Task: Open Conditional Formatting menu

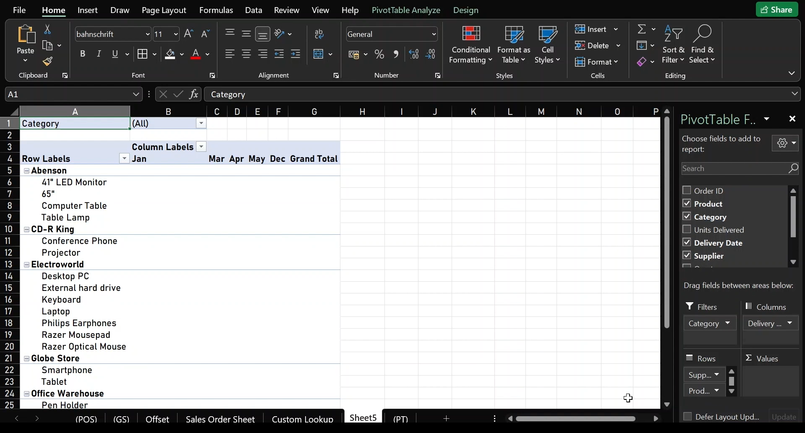Action: (470, 45)
